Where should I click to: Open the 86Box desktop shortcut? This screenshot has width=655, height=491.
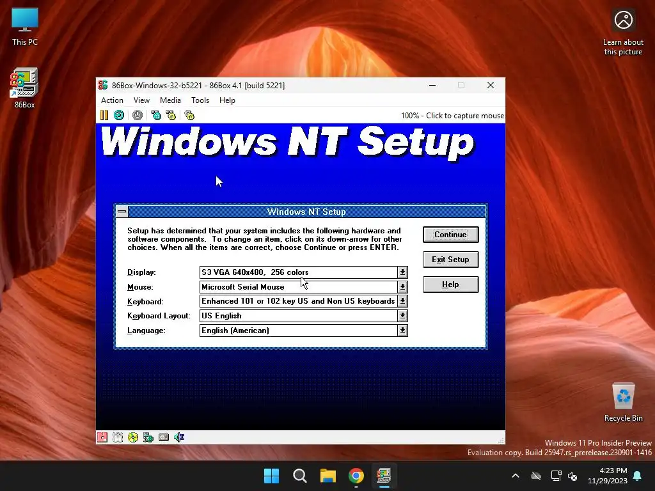coord(24,88)
